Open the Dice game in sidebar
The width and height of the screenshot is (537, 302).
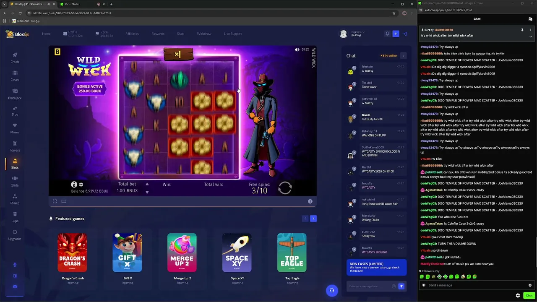click(x=15, y=111)
